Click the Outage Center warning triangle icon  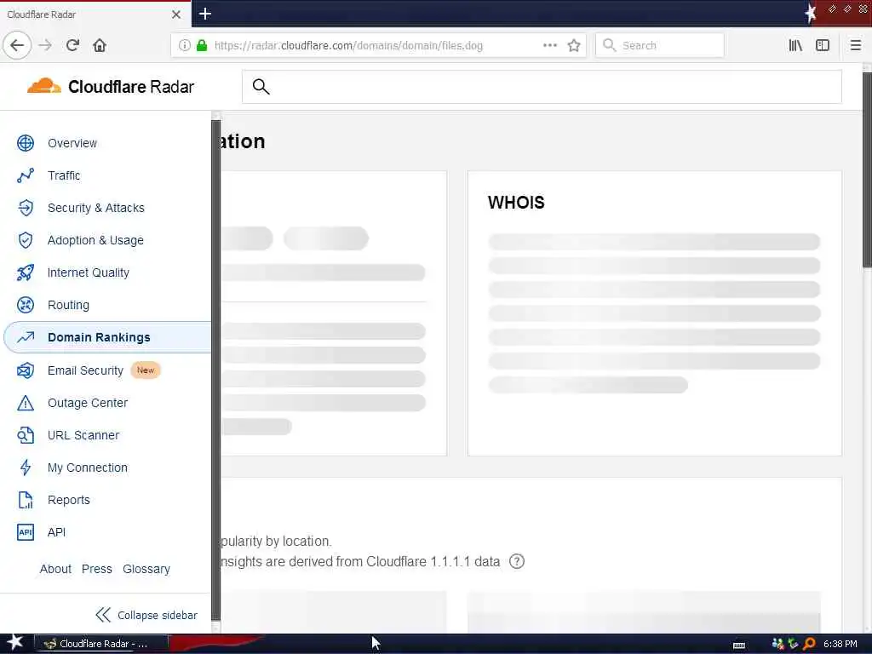(x=26, y=403)
